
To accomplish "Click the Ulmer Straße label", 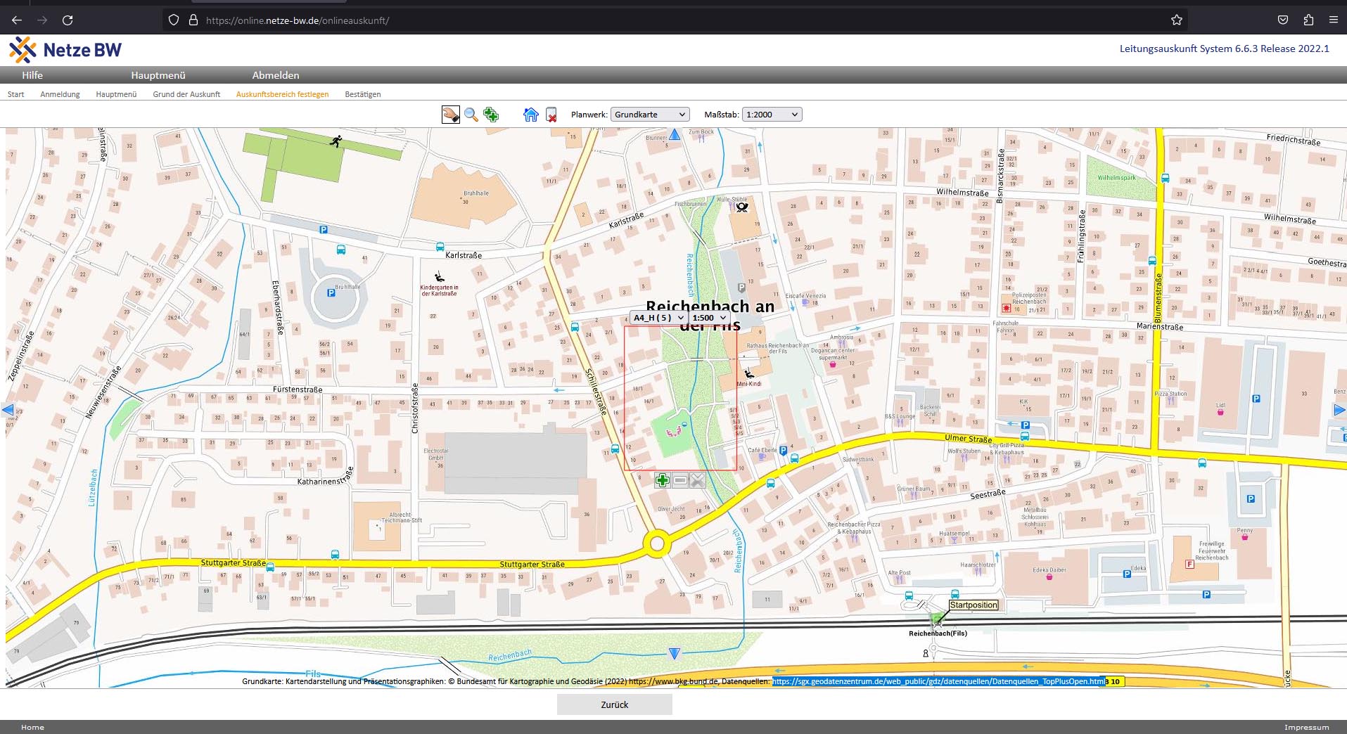I will (x=968, y=439).
